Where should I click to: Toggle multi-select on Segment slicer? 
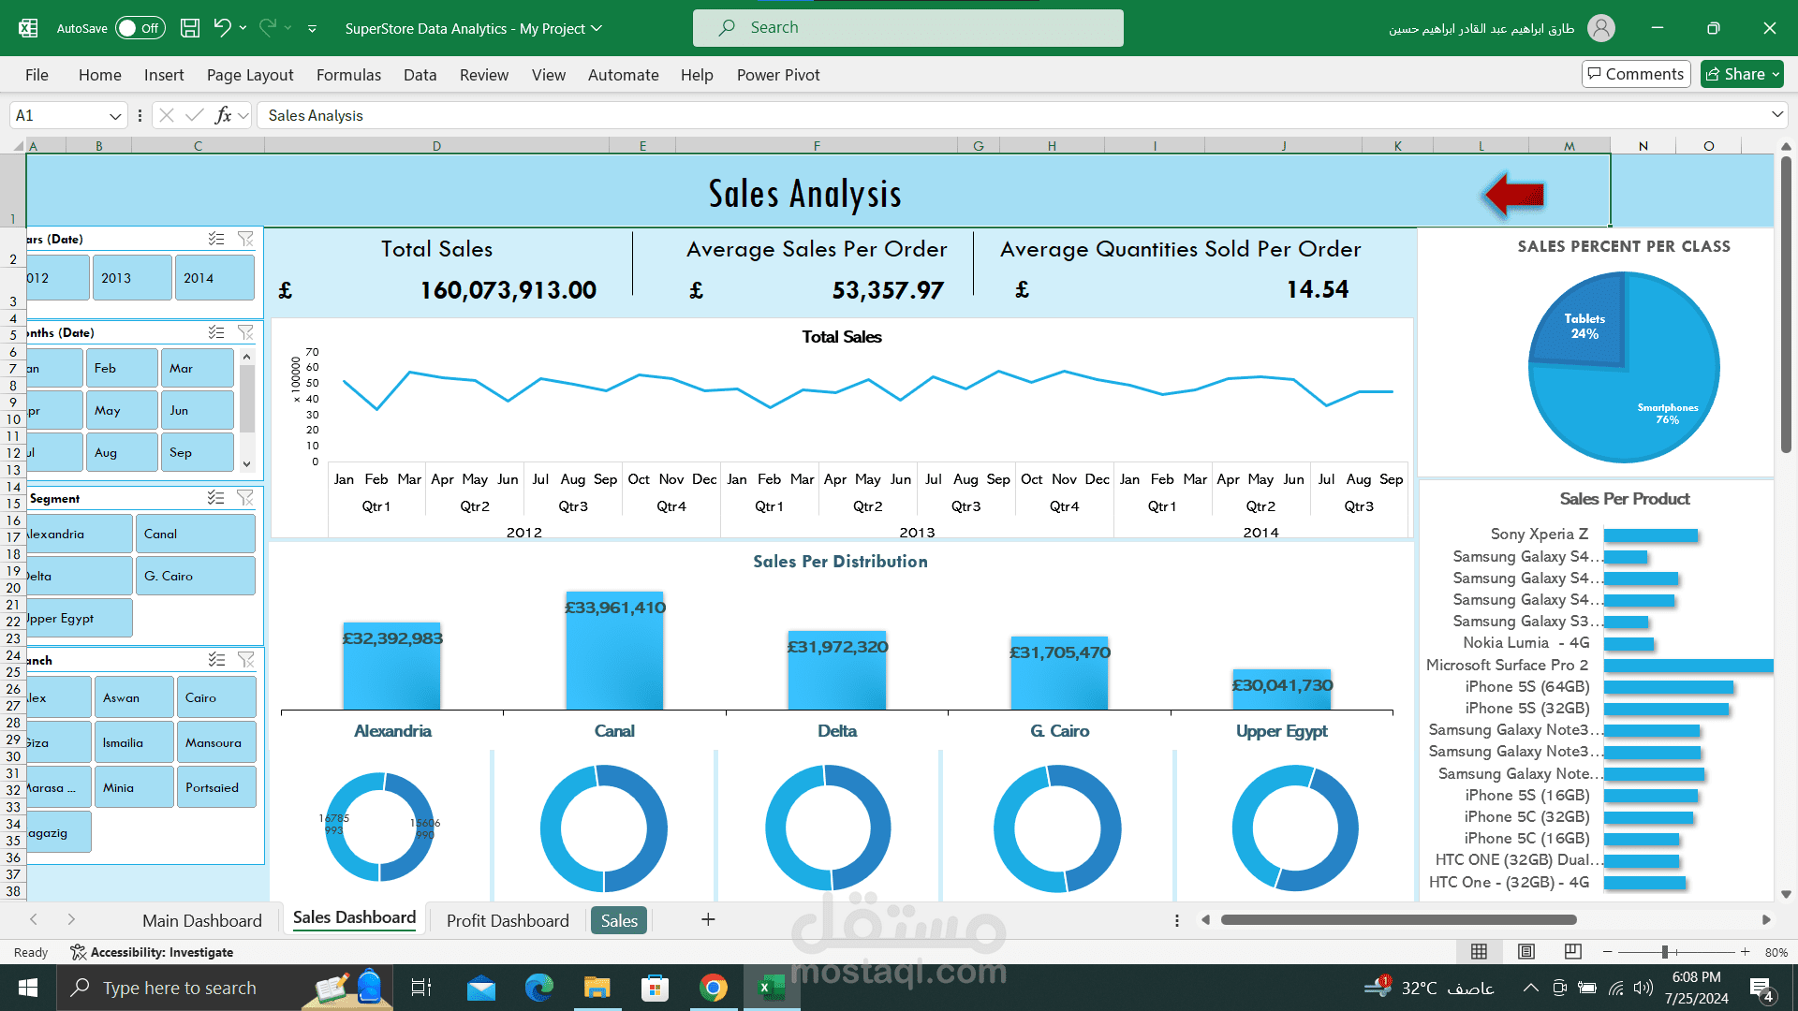pyautogui.click(x=216, y=498)
